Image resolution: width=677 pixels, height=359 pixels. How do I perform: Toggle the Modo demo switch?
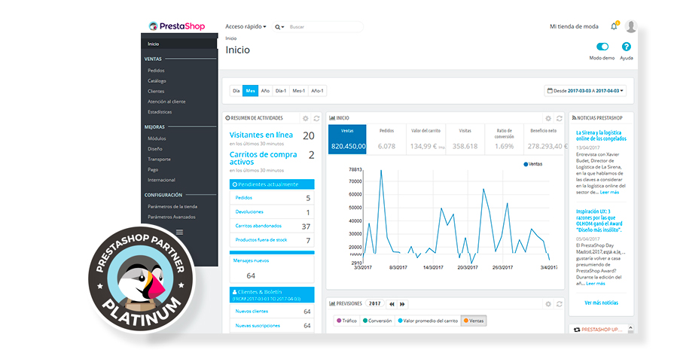click(x=602, y=47)
